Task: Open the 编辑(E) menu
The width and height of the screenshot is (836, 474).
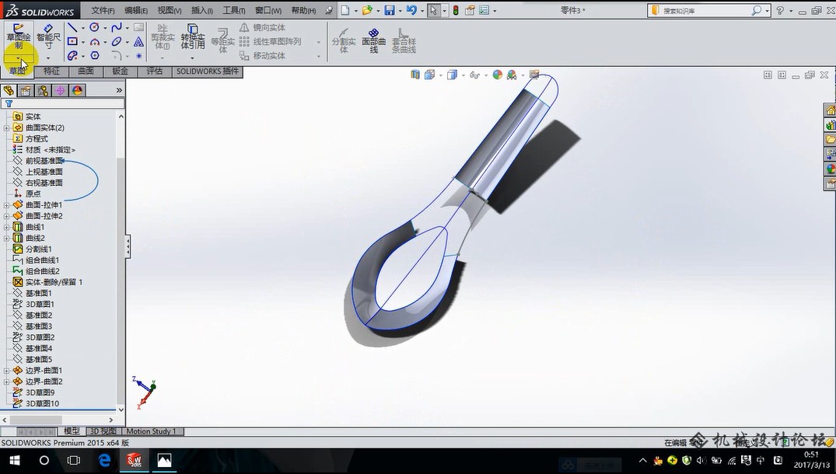Action: point(136,10)
